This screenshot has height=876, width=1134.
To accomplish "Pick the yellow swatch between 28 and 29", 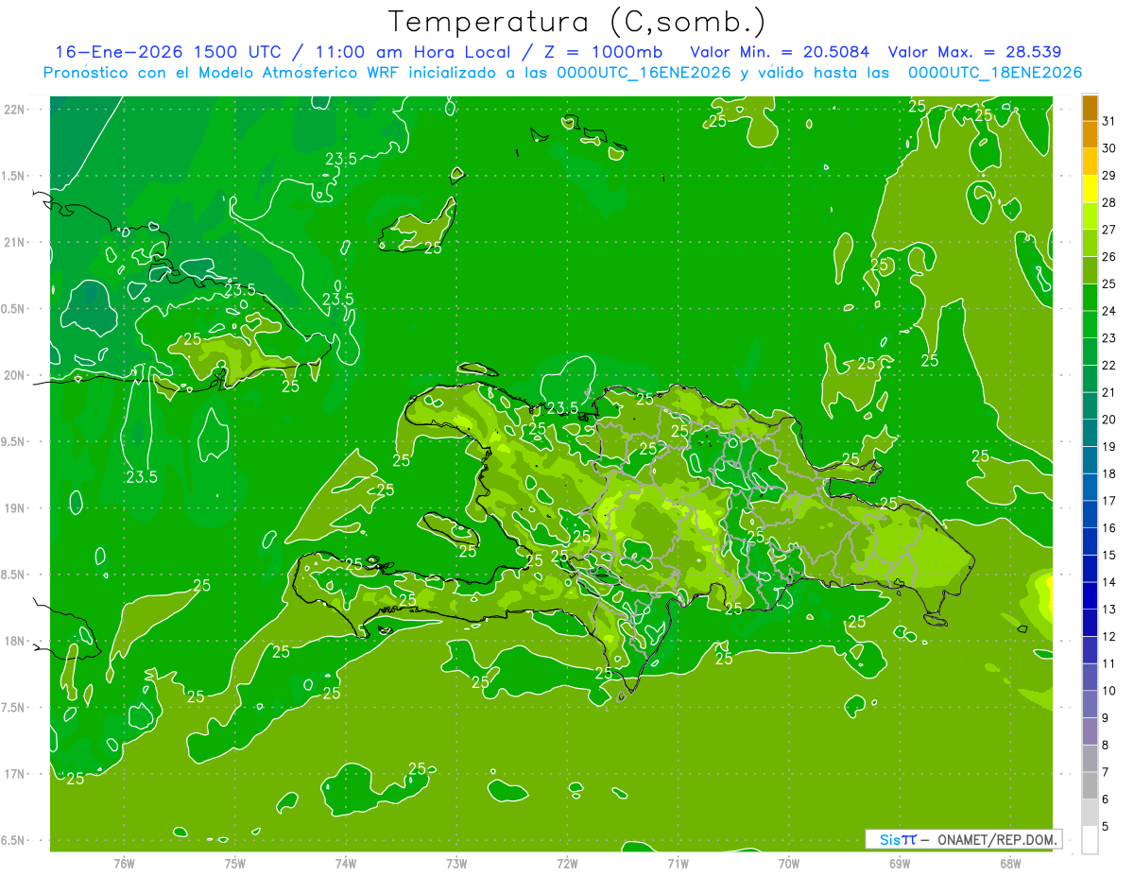I will click(x=1090, y=189).
